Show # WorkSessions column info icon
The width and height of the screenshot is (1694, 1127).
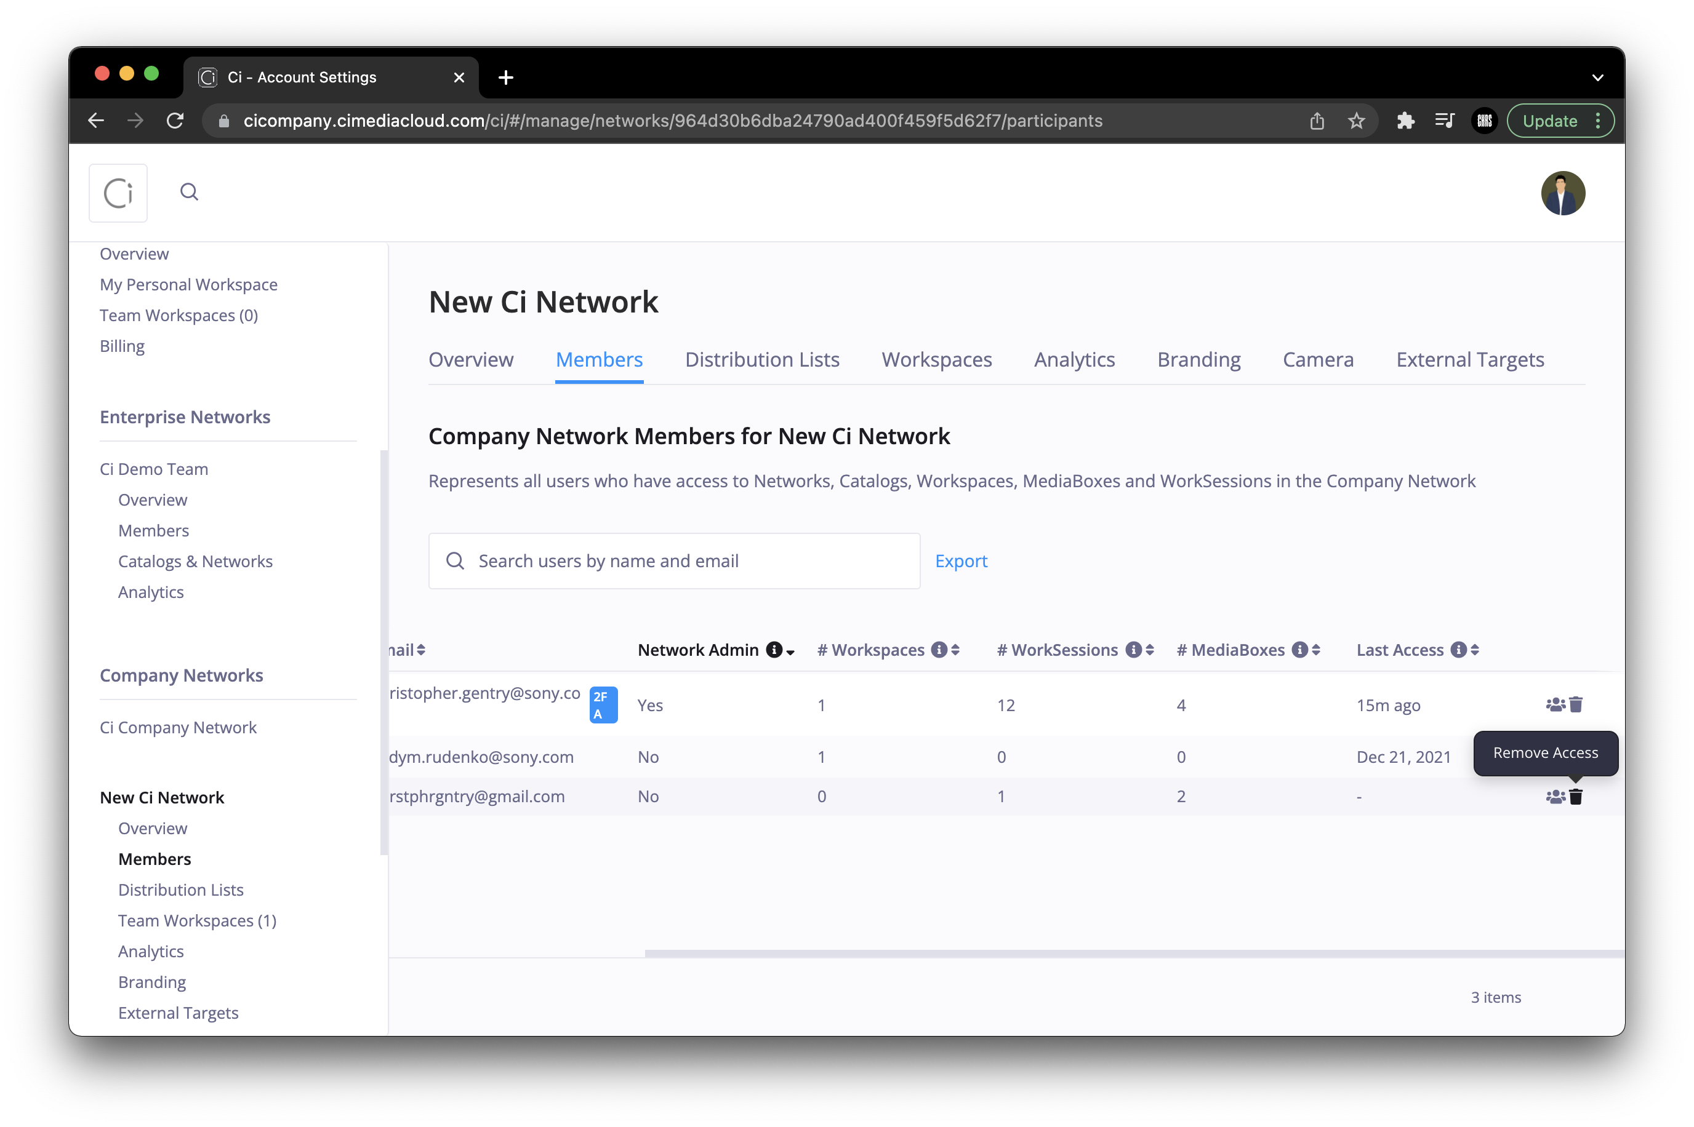pyautogui.click(x=1133, y=650)
